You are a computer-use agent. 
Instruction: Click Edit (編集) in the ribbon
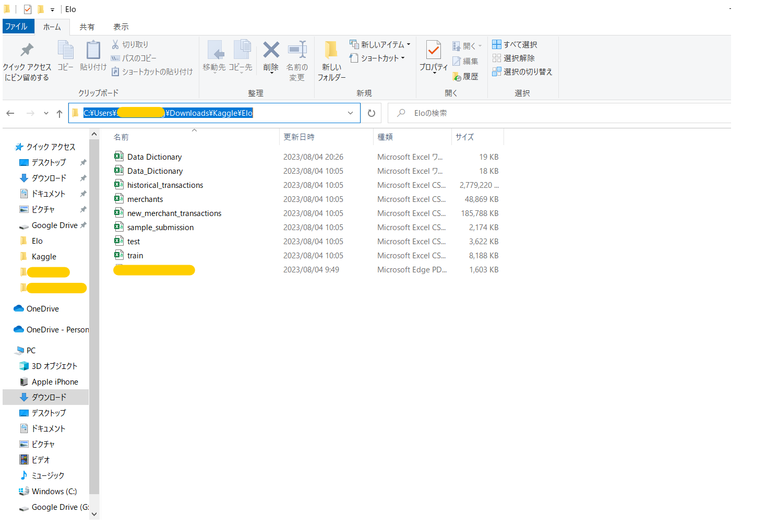[465, 61]
